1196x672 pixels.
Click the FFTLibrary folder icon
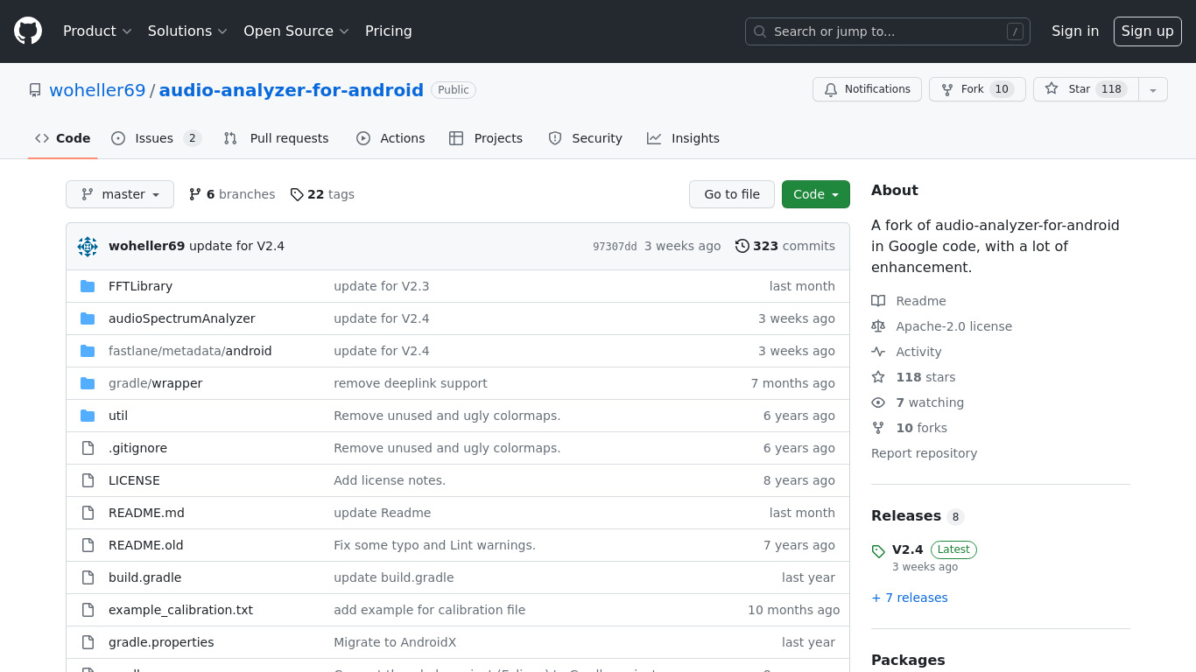click(x=88, y=286)
